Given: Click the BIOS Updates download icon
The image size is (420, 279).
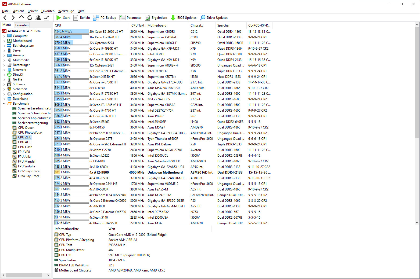Looking at the screenshot, I should (x=173, y=18).
